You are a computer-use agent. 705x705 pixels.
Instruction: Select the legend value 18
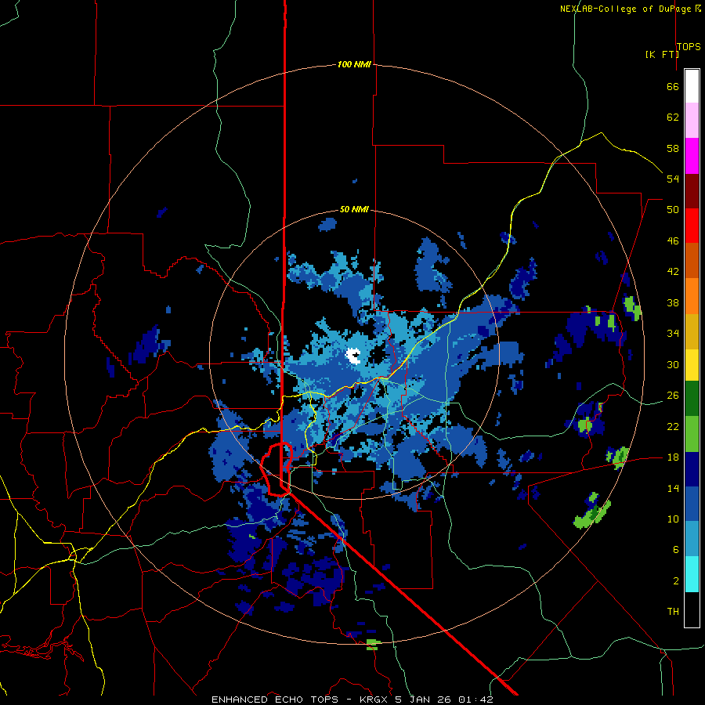673,457
